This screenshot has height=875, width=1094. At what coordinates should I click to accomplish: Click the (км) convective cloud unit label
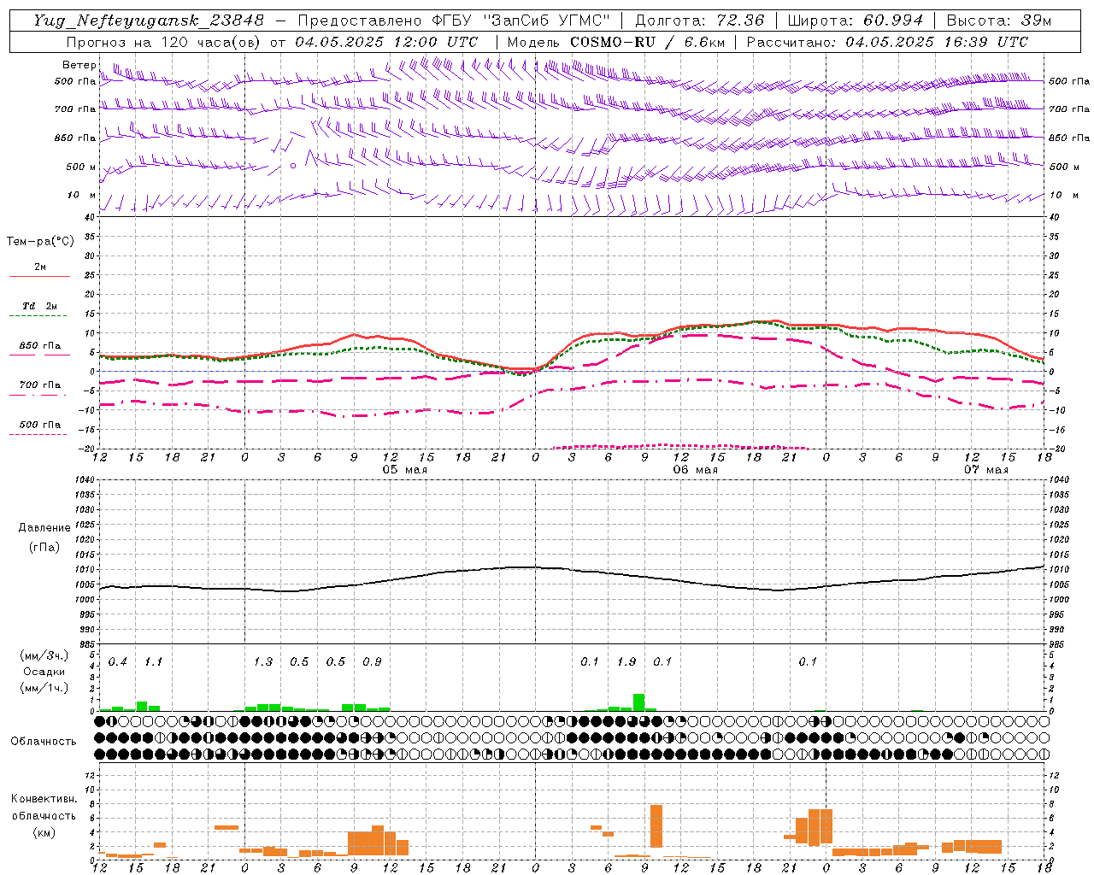(44, 832)
